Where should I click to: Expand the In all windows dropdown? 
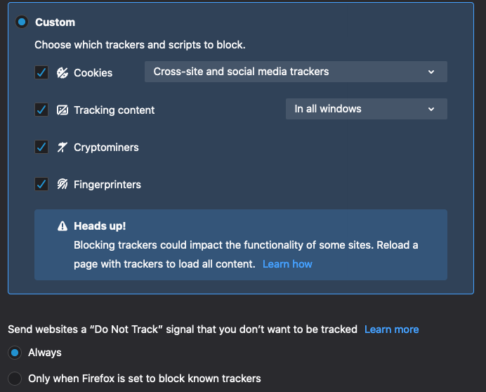pos(365,109)
